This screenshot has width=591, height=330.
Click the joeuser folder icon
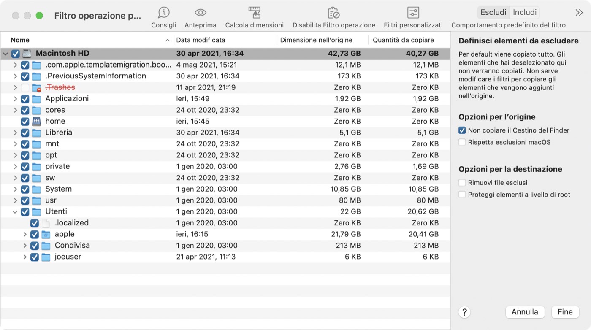(46, 257)
